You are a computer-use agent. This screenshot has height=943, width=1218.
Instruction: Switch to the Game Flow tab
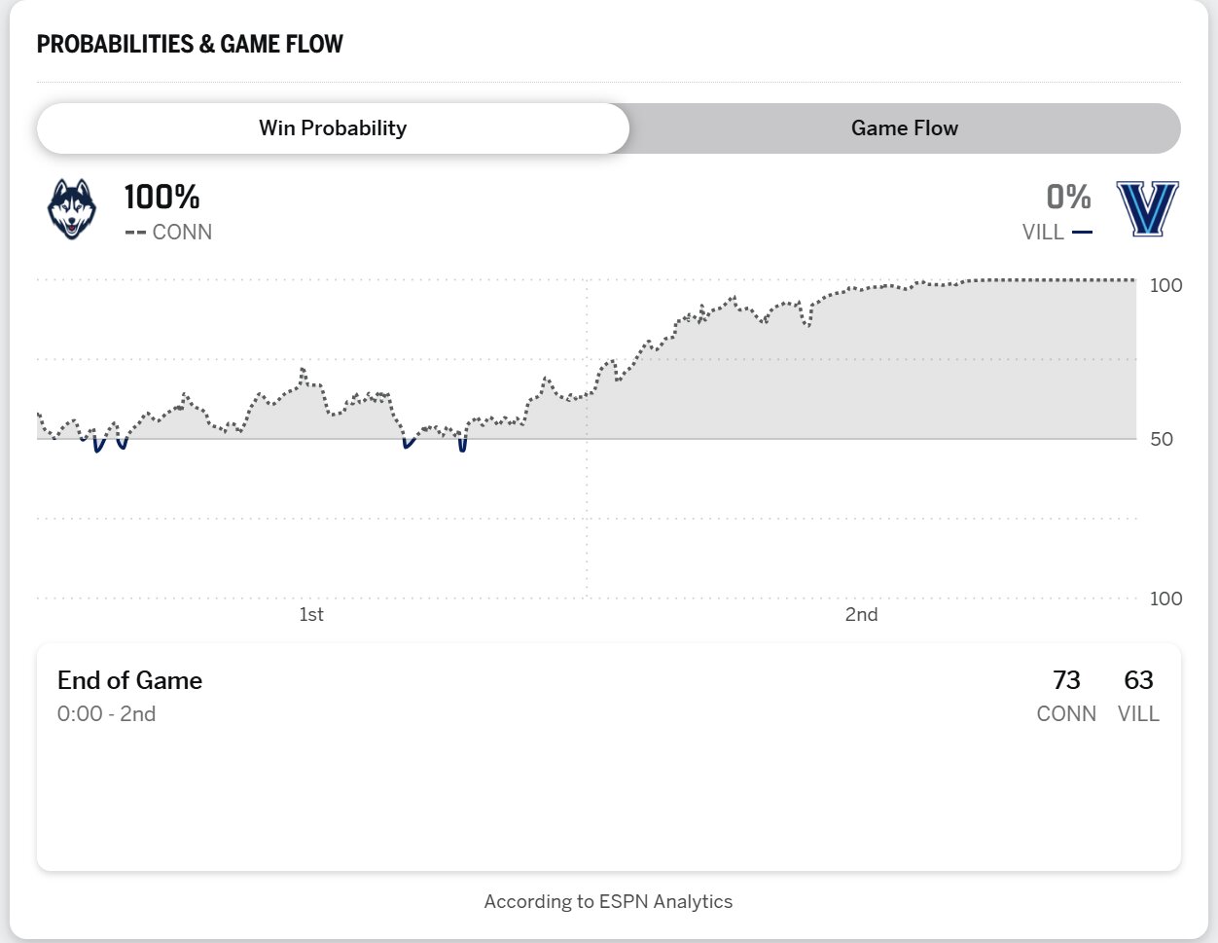coord(904,128)
